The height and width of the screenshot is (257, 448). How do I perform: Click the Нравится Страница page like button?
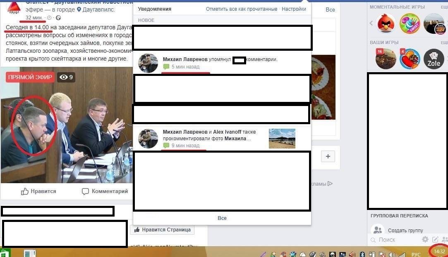click(162, 230)
